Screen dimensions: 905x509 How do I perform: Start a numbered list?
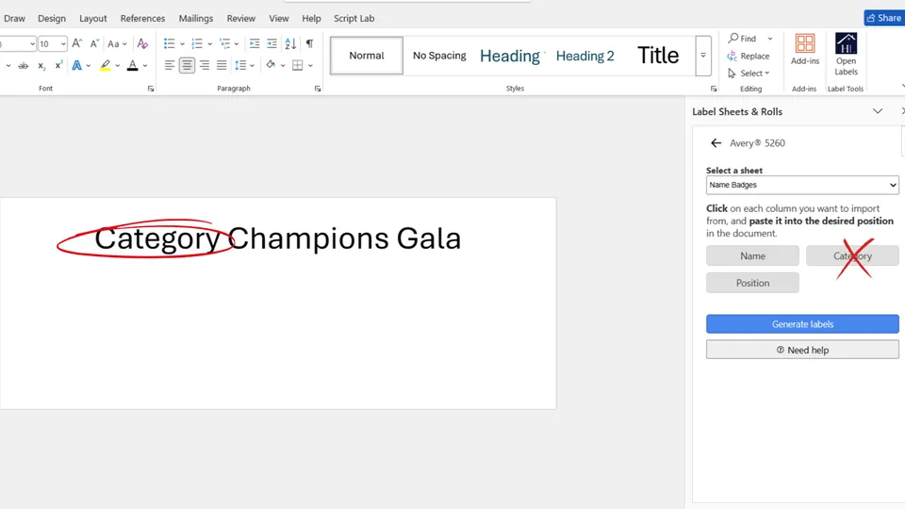pyautogui.click(x=197, y=43)
